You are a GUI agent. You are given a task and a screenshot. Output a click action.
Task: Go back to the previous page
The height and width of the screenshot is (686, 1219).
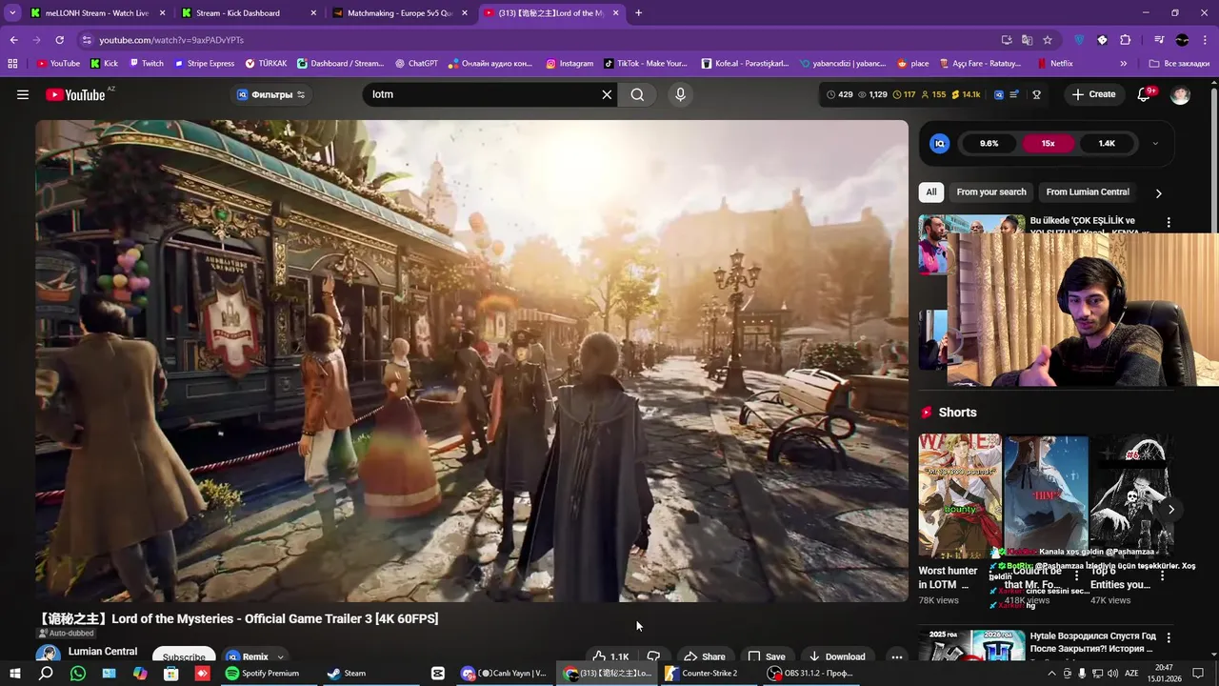coord(14,40)
